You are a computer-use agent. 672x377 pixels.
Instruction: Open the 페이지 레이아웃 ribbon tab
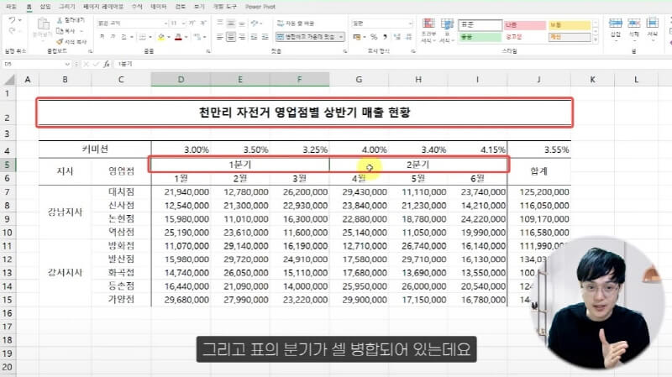pyautogui.click(x=102, y=7)
